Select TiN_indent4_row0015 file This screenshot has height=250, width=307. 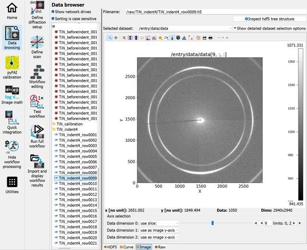pyautogui.click(x=76, y=211)
